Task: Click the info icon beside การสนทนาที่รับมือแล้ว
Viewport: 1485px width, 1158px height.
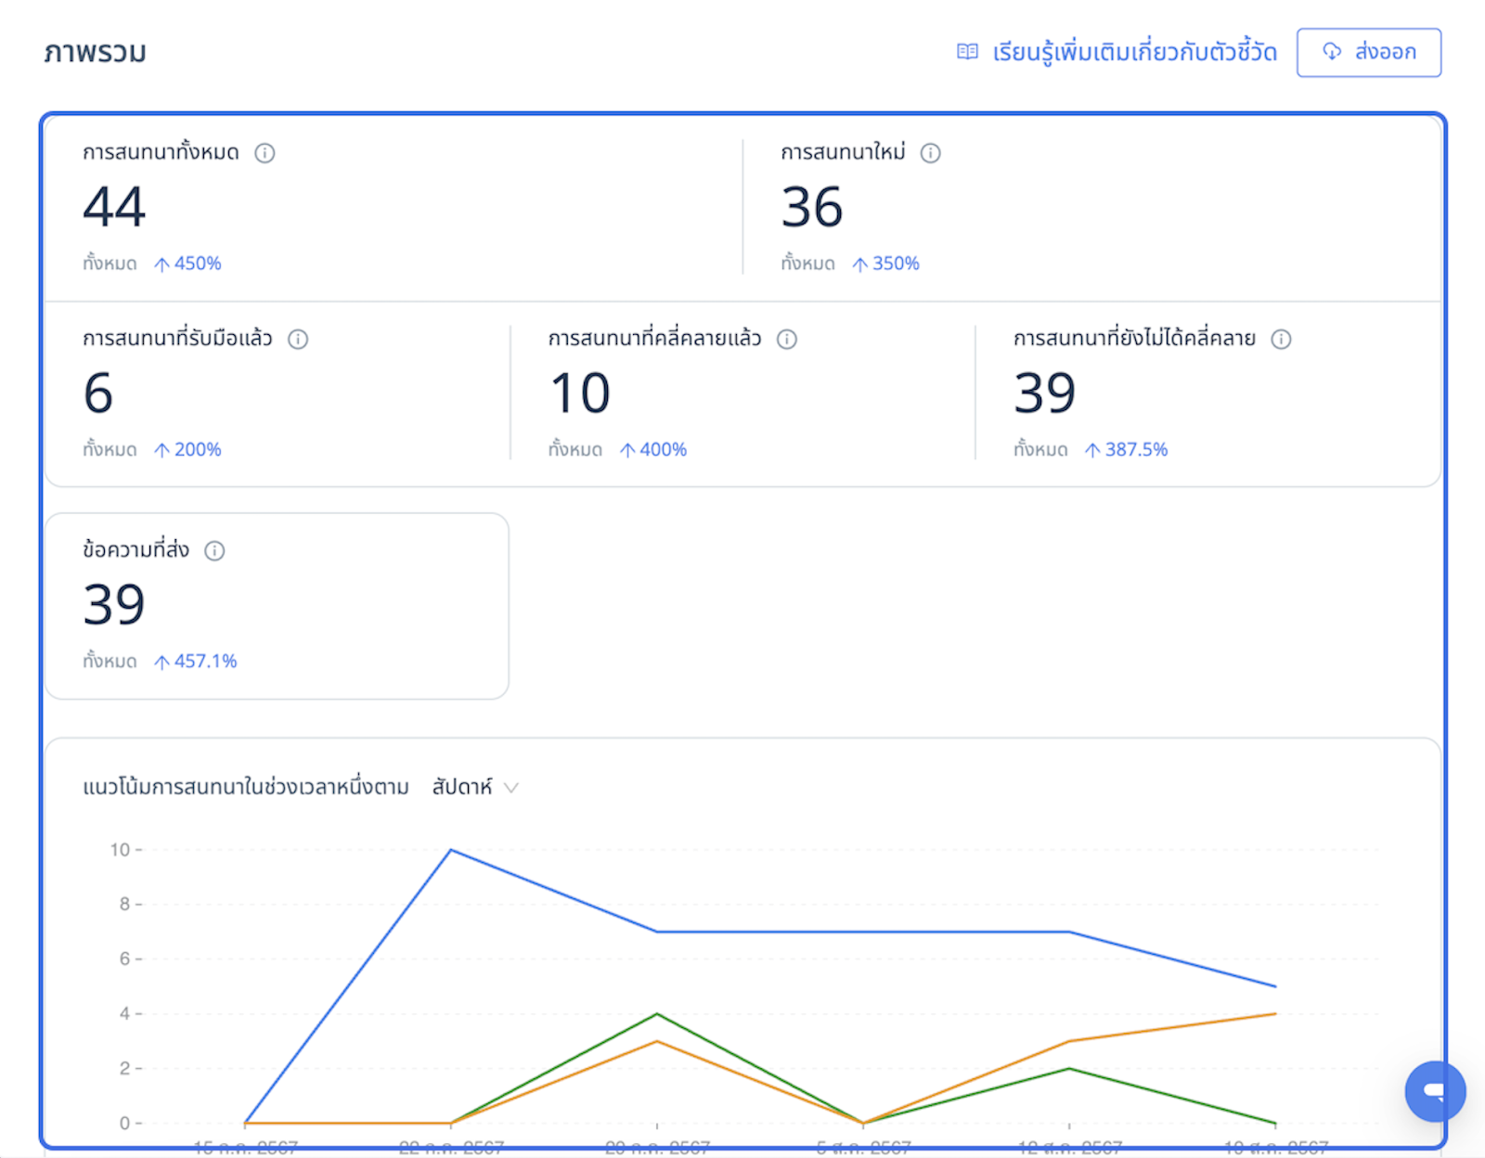Action: [x=298, y=339]
